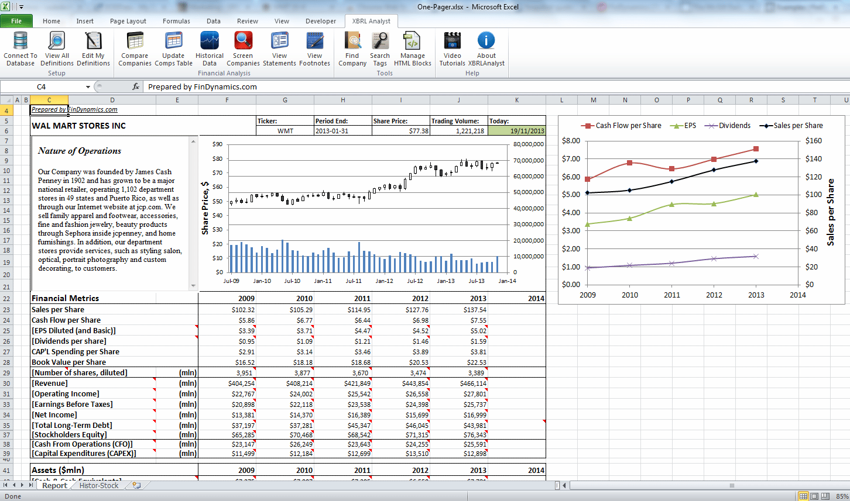The height and width of the screenshot is (501, 850).
Task: Select Normal view button in status bar
Action: tap(804, 496)
